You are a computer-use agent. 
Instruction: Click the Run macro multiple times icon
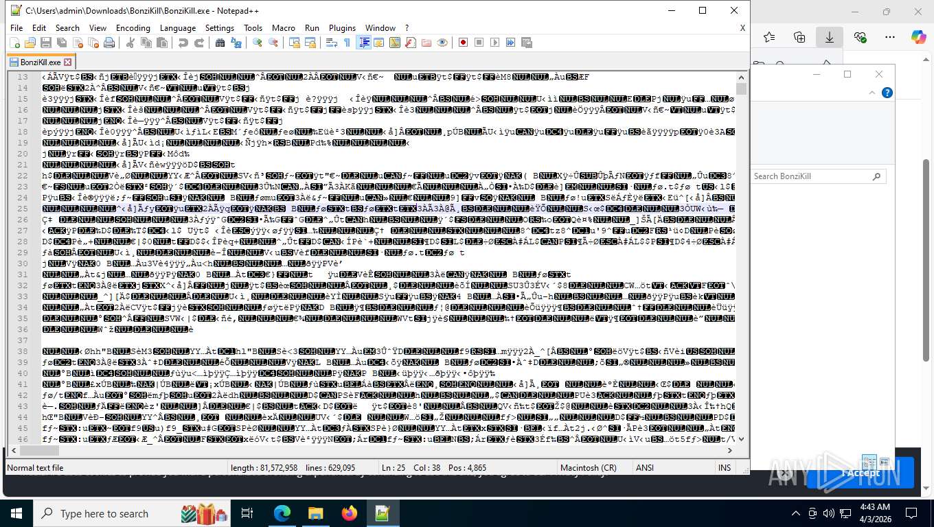[x=510, y=43]
